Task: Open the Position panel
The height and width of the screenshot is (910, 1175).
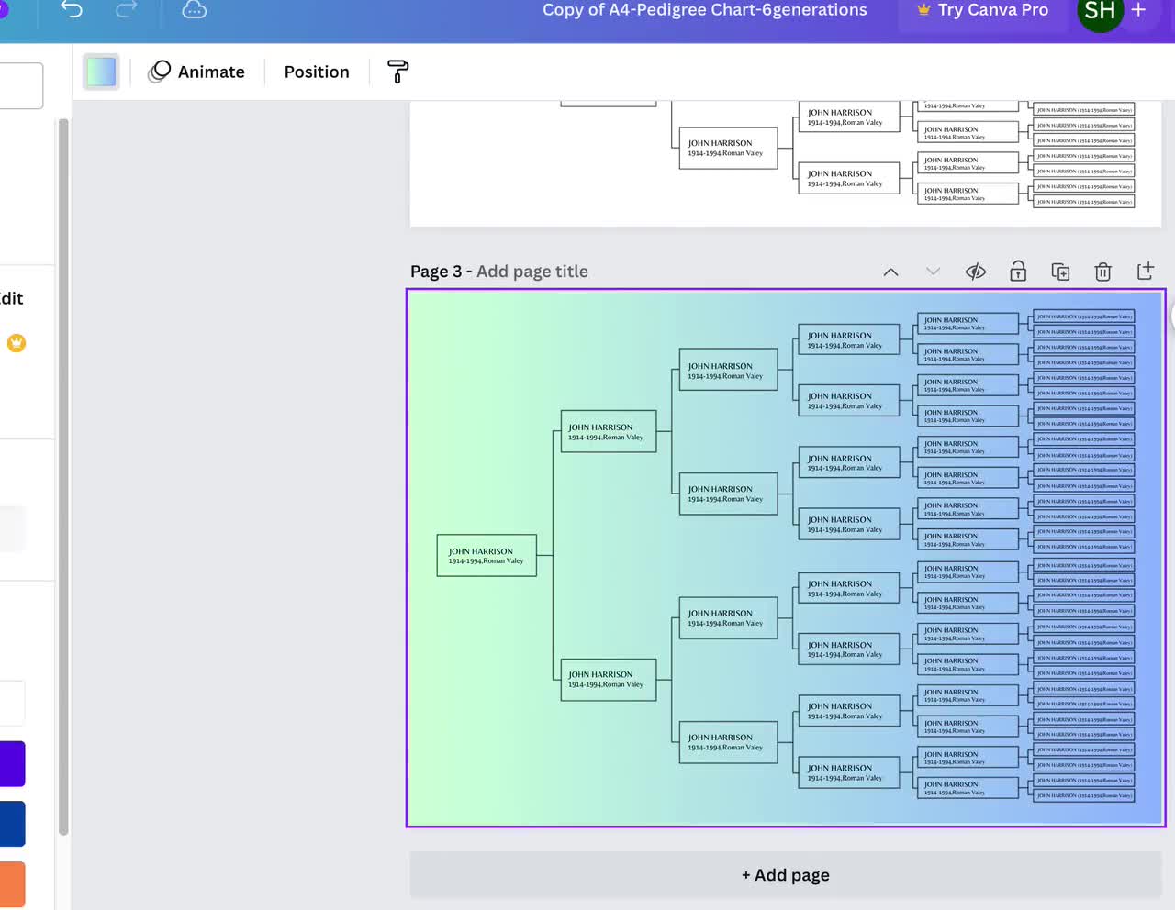Action: coord(317,72)
